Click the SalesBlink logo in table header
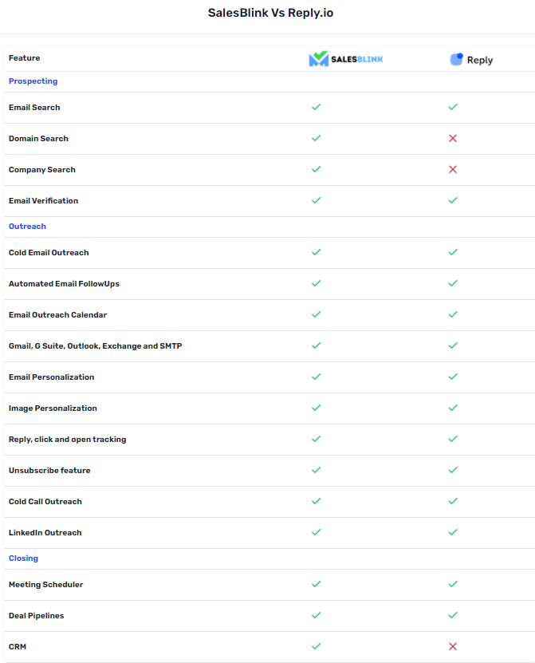 346,59
